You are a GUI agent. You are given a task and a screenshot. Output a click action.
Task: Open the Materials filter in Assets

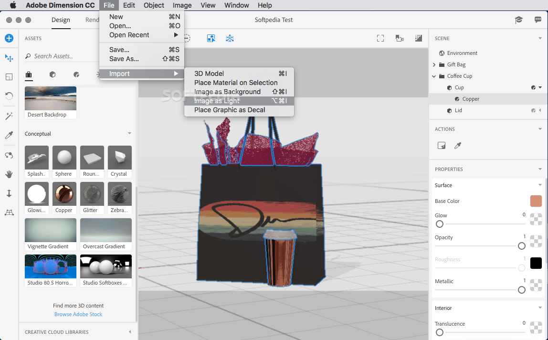pos(76,74)
